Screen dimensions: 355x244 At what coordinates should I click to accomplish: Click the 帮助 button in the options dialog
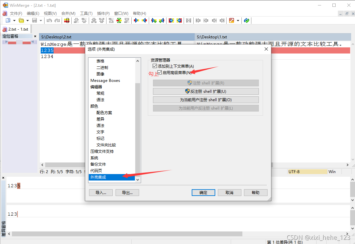click(x=256, y=193)
